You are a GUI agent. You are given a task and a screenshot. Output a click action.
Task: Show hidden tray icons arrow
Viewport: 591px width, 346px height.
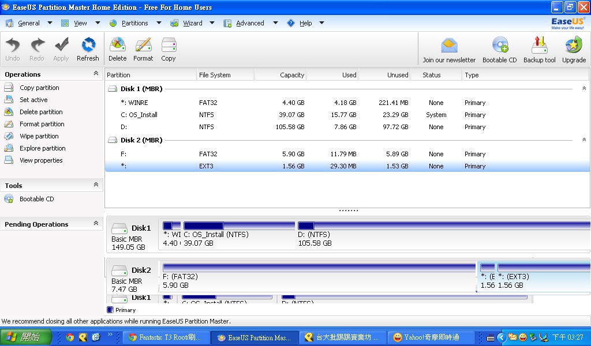click(x=502, y=337)
